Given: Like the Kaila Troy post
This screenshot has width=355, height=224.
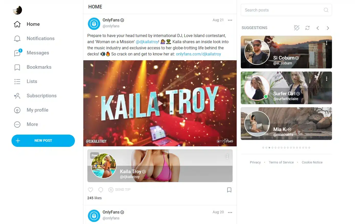Looking at the screenshot, I should pos(90,190).
